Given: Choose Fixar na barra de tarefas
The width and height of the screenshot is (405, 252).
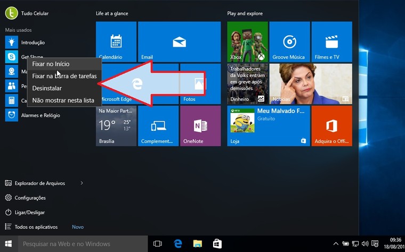Looking at the screenshot, I should 64,76.
